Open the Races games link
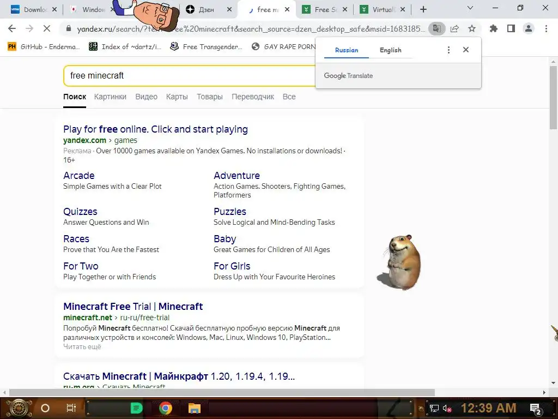 tap(76, 239)
